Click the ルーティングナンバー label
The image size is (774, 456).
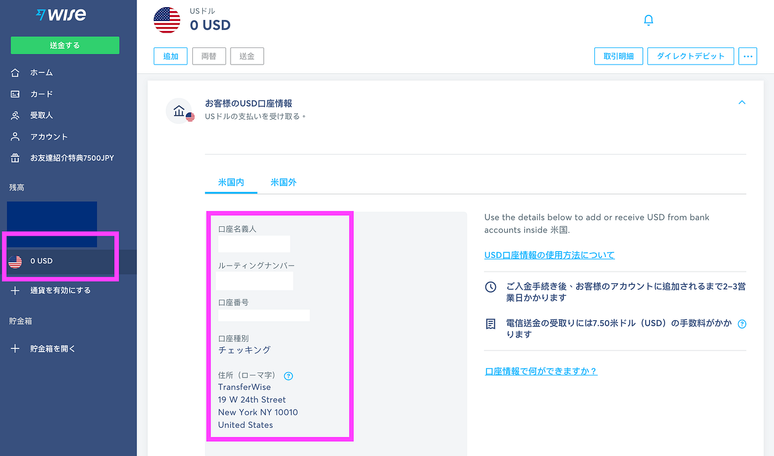(257, 266)
